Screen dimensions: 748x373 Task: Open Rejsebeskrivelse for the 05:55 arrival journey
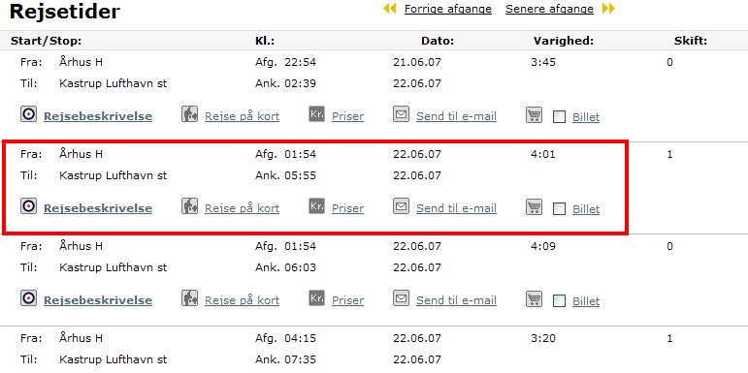tap(98, 208)
